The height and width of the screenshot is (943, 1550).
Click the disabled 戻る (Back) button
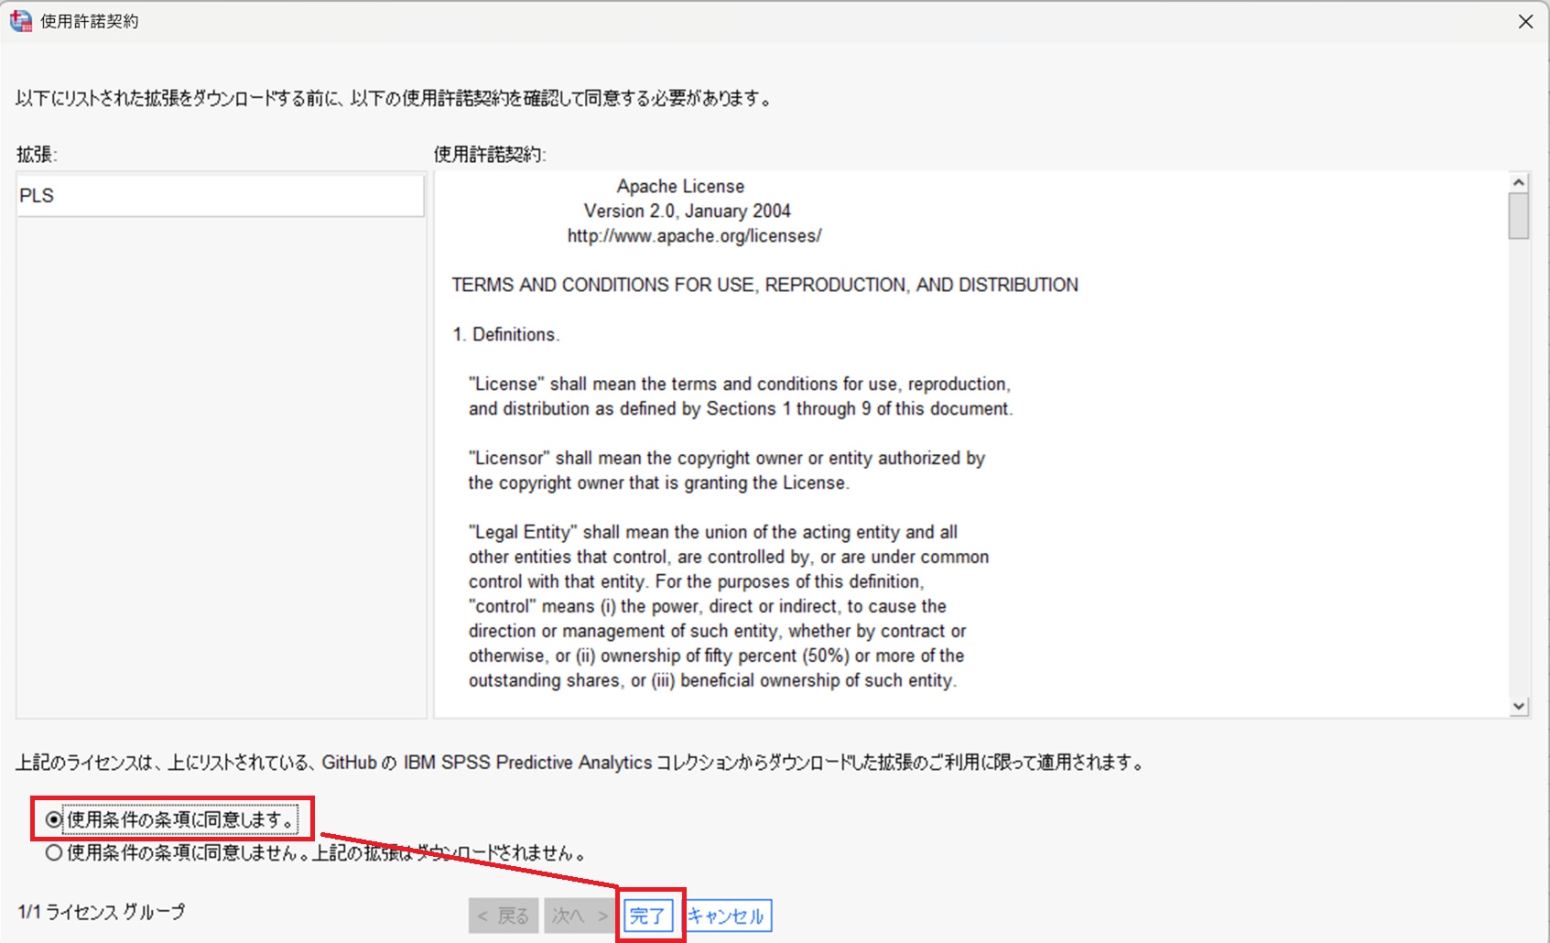(x=504, y=916)
